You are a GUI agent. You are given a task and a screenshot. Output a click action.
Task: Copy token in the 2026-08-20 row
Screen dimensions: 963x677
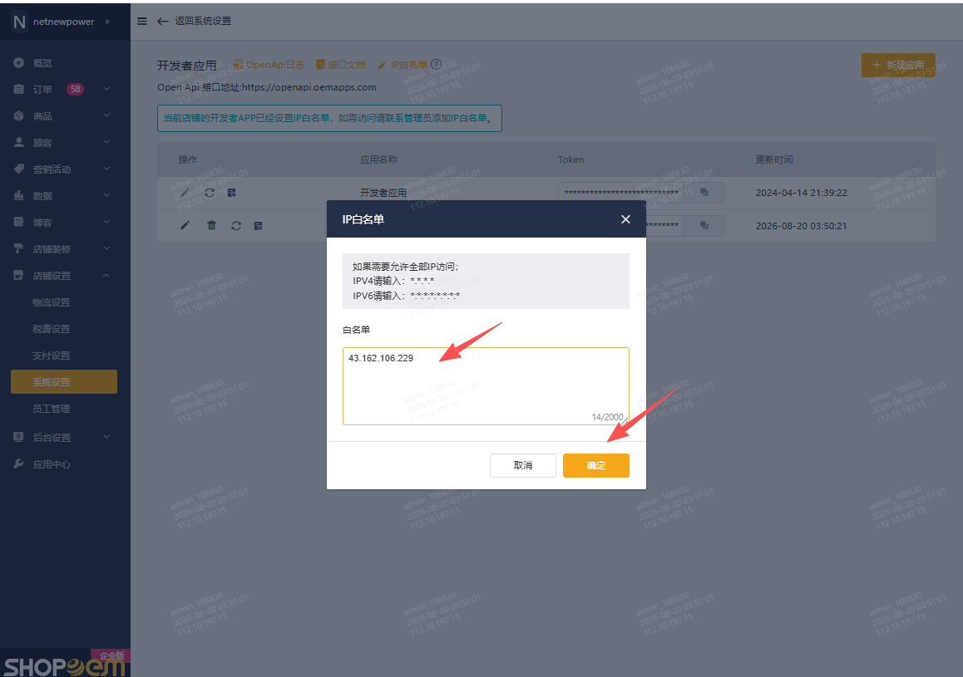click(x=704, y=226)
